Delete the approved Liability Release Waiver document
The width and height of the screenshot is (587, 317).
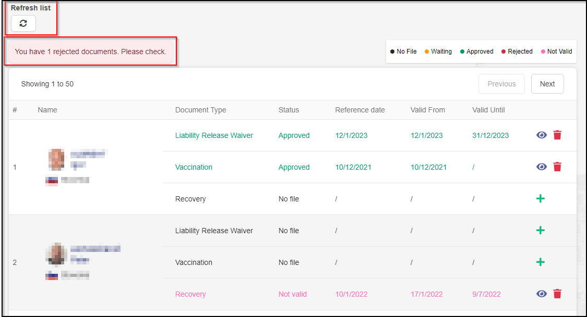tap(557, 135)
